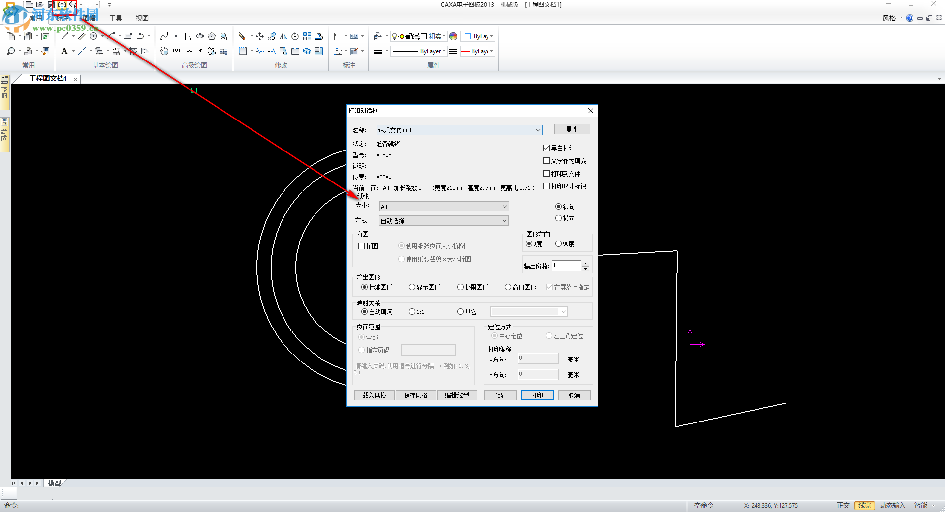Viewport: 945px width, 512px height.
Task: Open the paper size A4 dropdown
Action: (x=504, y=207)
